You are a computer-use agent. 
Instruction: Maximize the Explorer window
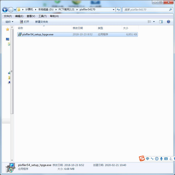click(161, 2)
